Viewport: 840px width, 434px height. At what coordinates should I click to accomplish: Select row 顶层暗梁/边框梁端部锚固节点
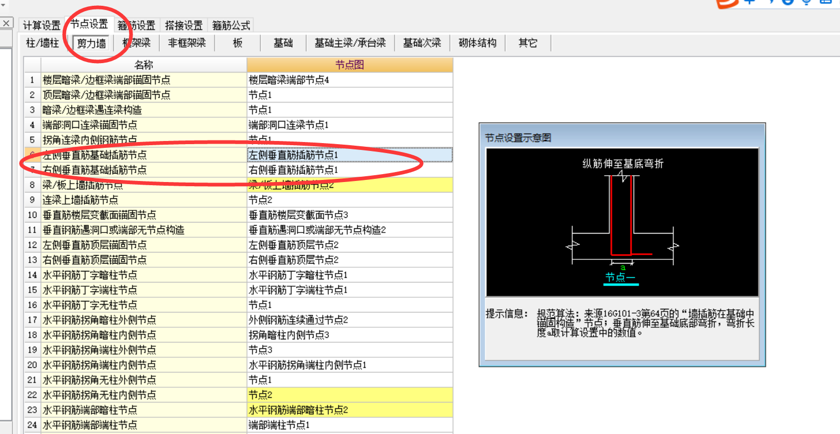coord(143,95)
